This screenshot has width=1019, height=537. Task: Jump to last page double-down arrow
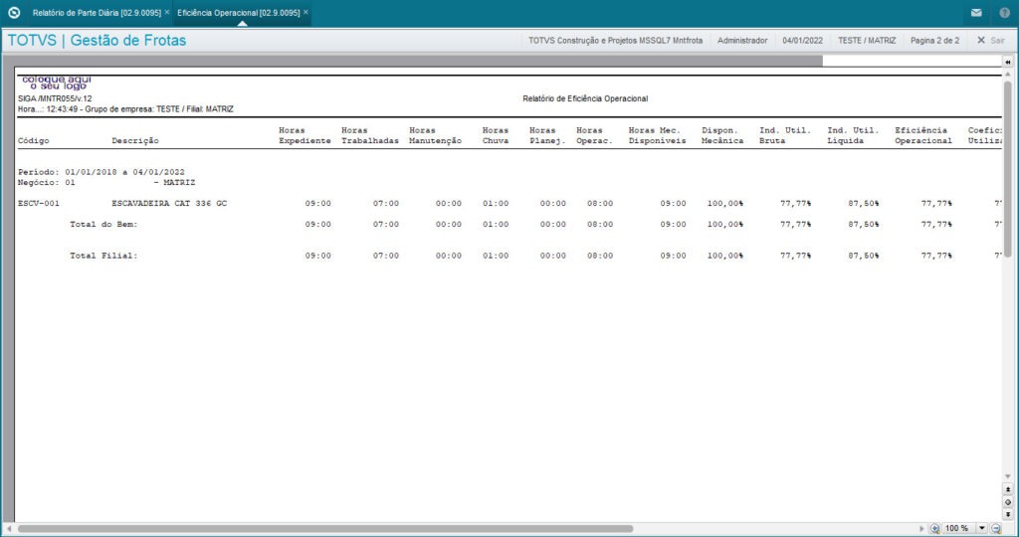1008,514
